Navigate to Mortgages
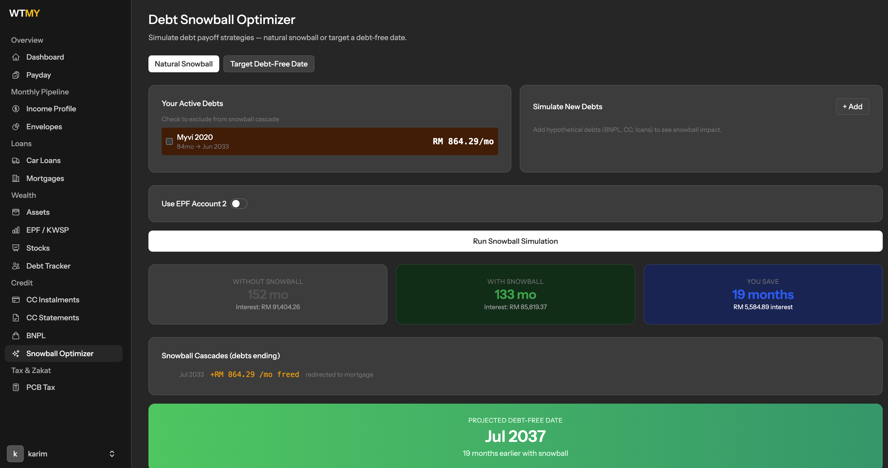This screenshot has height=468, width=888. 64,178
